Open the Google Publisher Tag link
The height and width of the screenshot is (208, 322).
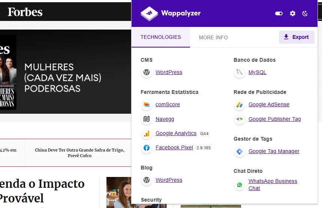274,119
